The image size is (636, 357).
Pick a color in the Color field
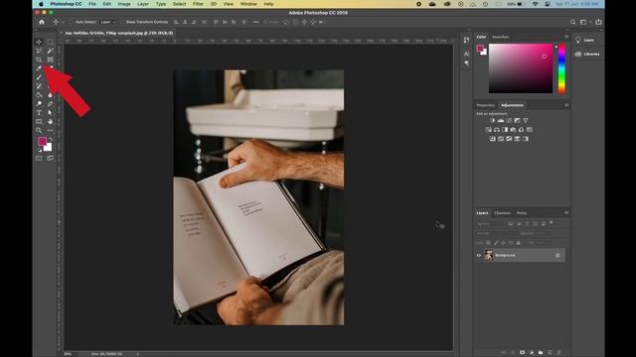[x=521, y=68]
